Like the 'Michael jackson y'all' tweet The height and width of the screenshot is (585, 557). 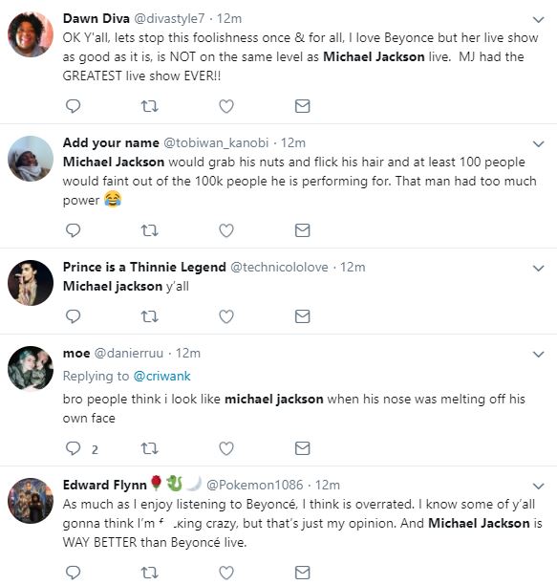click(x=225, y=316)
